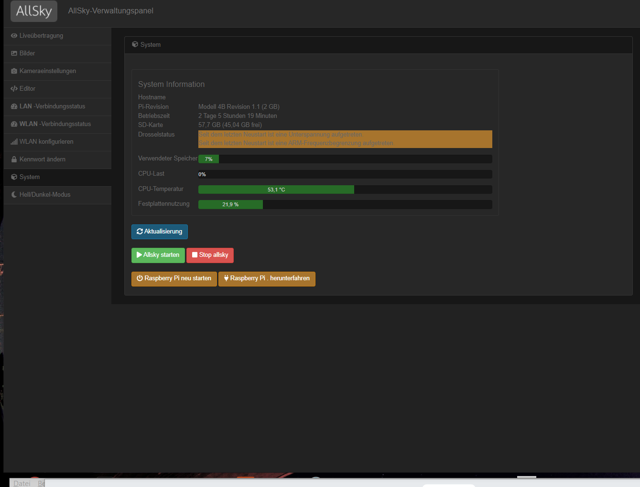Click the plug icon on Raspberry Pi herunterfahren
Image resolution: width=640 pixels, height=487 pixels.
226,278
